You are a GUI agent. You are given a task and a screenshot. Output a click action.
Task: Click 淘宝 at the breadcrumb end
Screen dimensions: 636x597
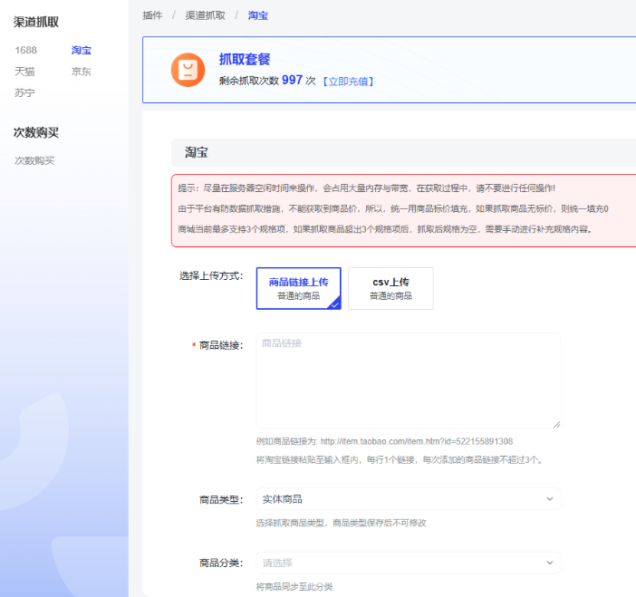coord(258,15)
